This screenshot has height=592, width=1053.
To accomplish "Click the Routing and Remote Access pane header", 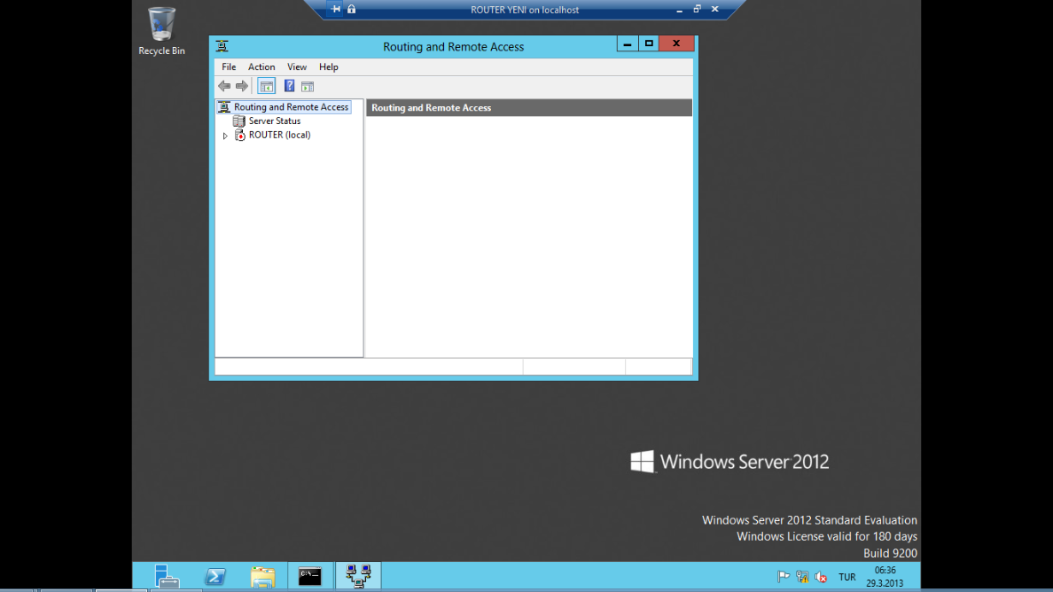I will pyautogui.click(x=529, y=107).
